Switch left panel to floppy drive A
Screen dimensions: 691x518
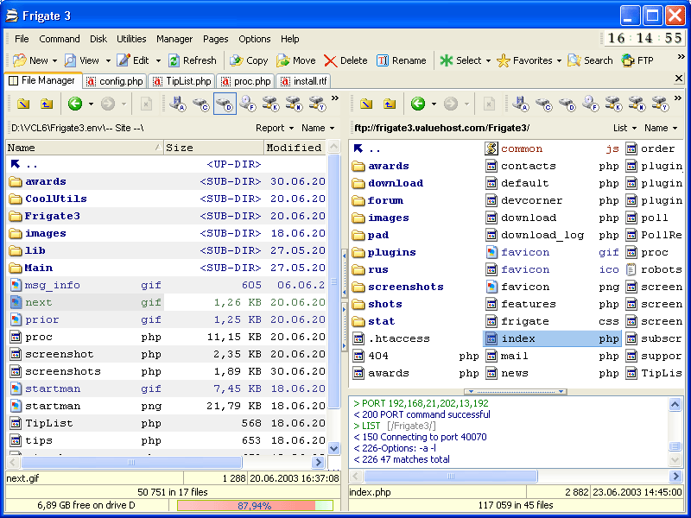coord(178,104)
